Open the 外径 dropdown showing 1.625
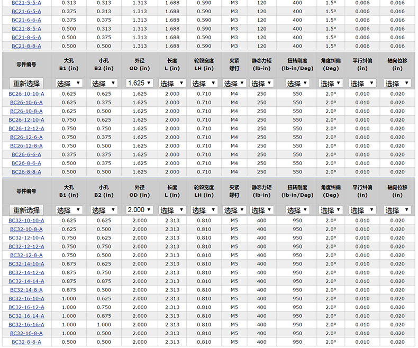Image resolution: width=418 pixels, height=348 pixels. pyautogui.click(x=140, y=84)
